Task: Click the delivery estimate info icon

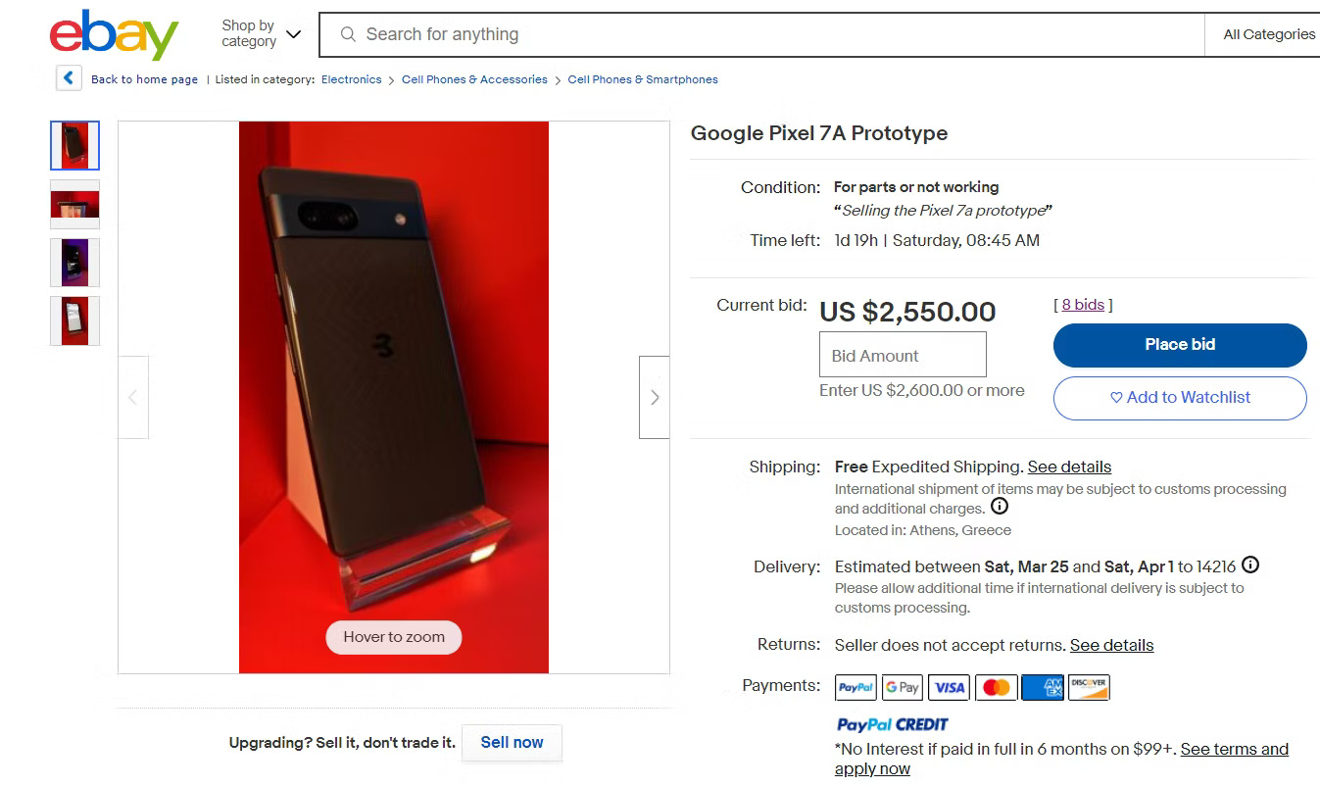Action: coord(1249,566)
